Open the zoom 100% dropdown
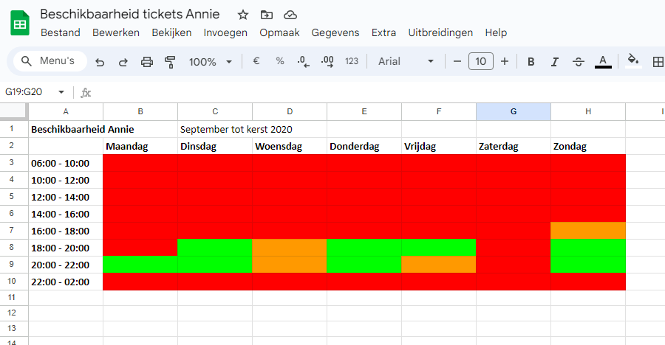 [211, 62]
